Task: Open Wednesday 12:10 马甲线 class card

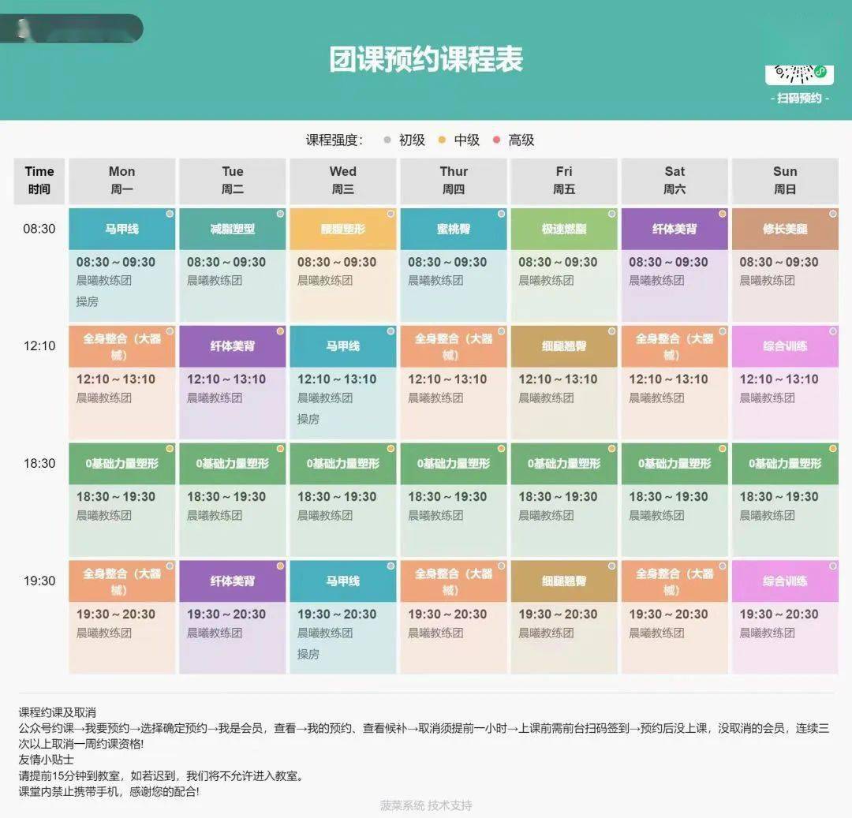Action: (343, 383)
